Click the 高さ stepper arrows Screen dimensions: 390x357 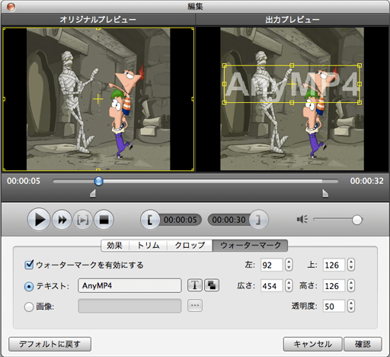(x=351, y=285)
